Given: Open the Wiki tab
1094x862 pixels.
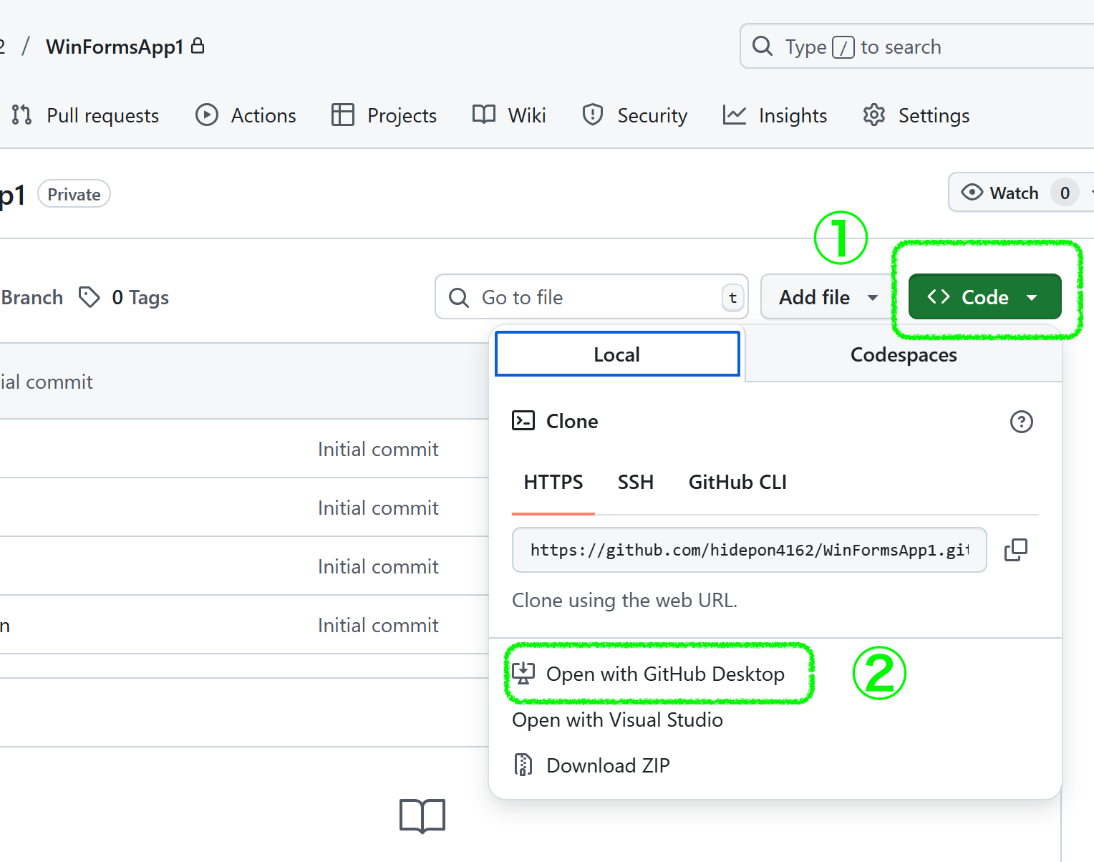Looking at the screenshot, I should click(509, 115).
